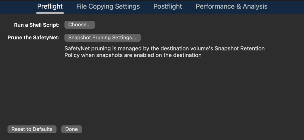
Task: Switch to the Preflight tab
Action: coord(50,6)
